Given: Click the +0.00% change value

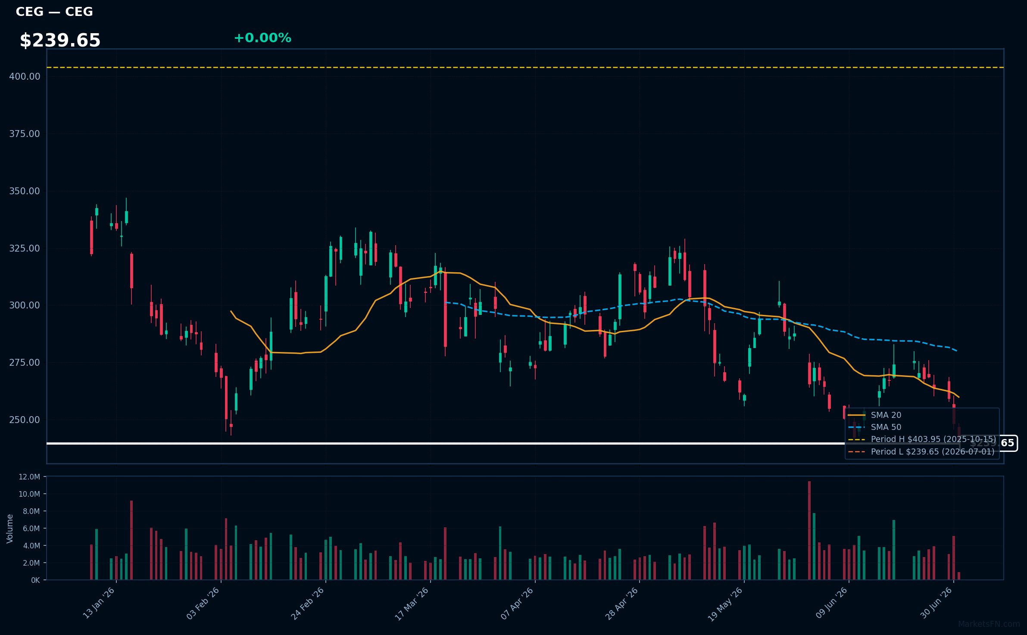Looking at the screenshot, I should [x=262, y=38].
